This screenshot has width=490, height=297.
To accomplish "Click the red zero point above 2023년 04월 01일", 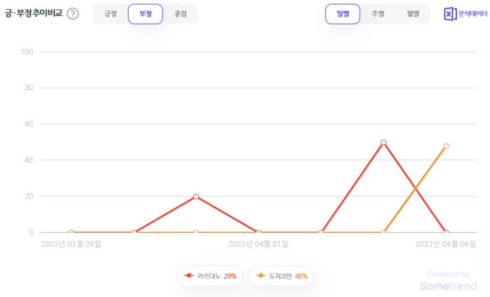I will click(258, 232).
